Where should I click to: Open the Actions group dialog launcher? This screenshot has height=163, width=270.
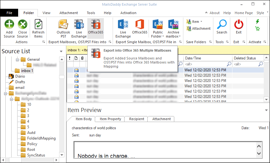tap(43, 42)
